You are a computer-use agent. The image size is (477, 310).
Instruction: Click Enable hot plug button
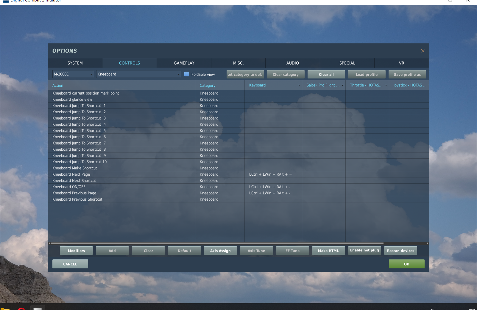click(364, 251)
